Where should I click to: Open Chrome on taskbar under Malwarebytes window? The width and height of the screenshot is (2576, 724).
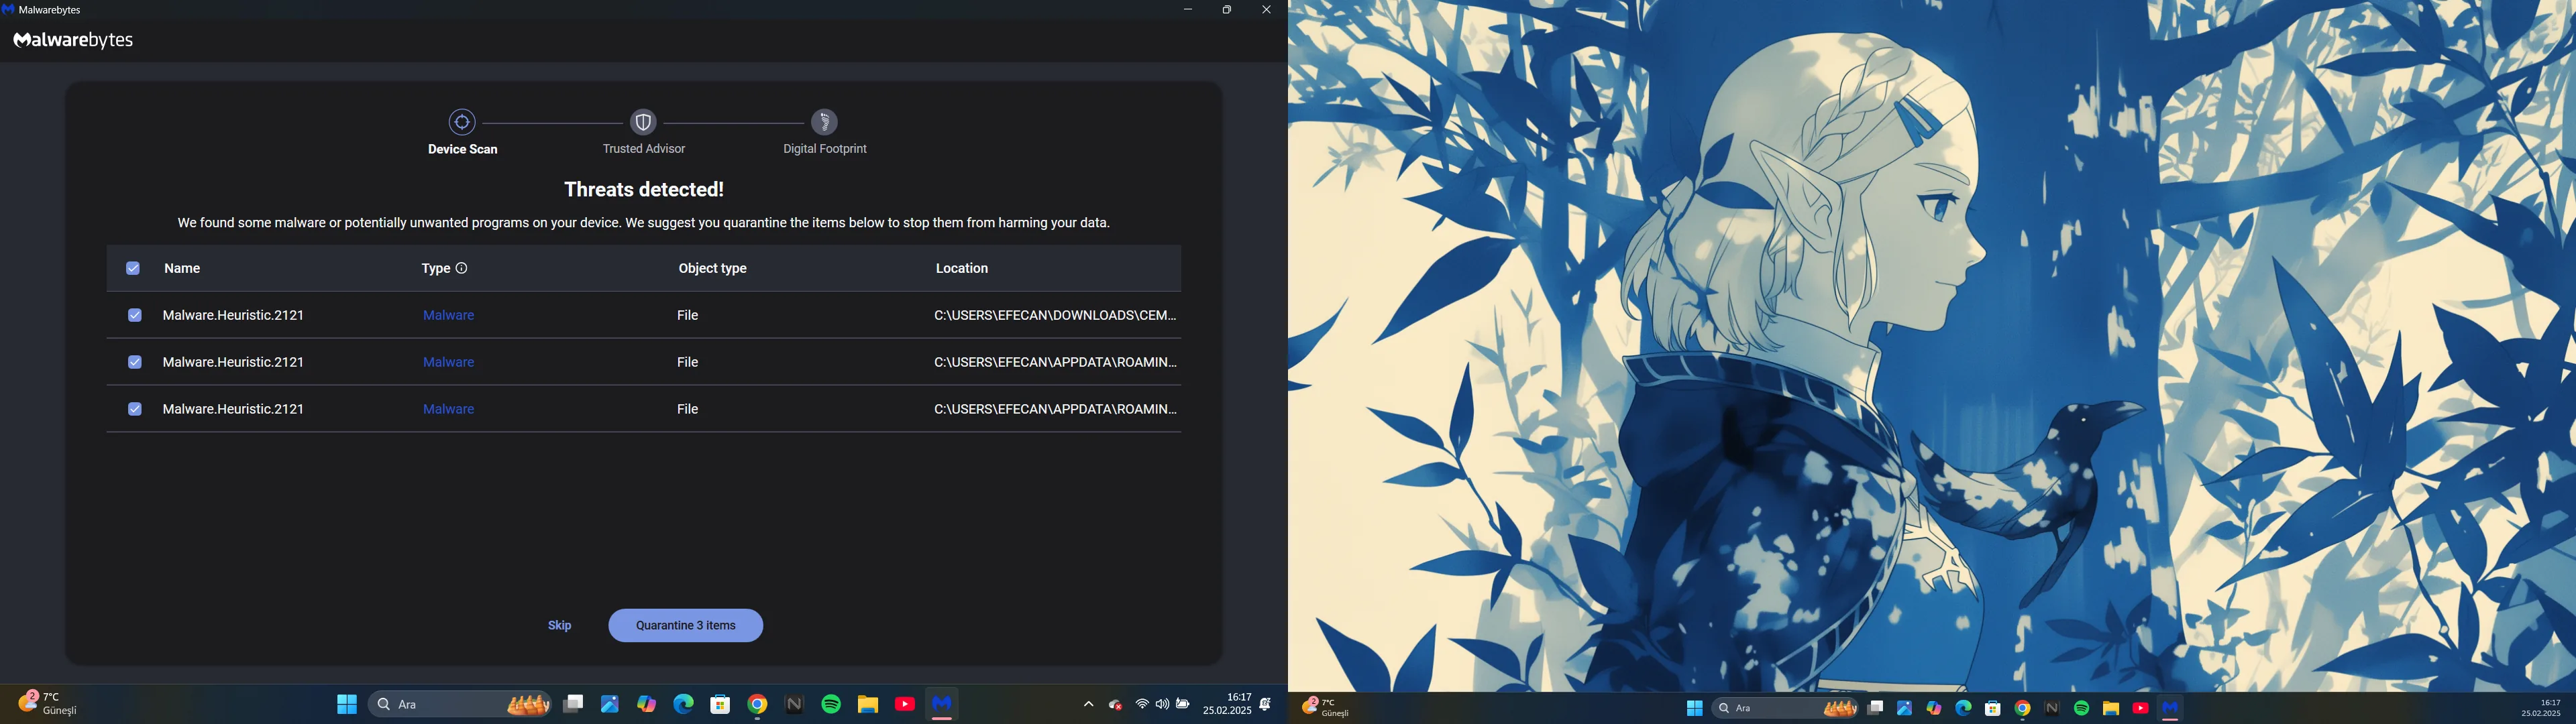click(757, 705)
